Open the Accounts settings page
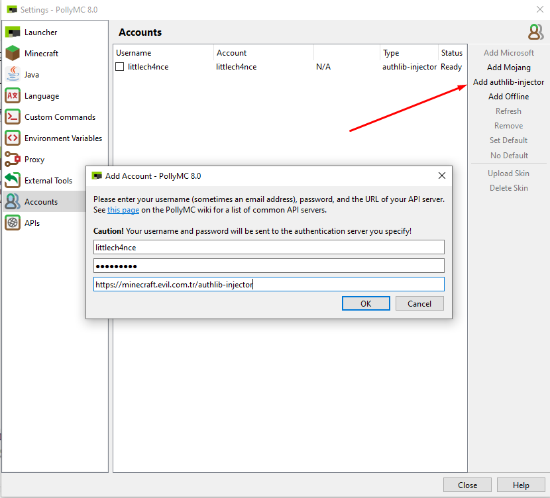This screenshot has width=550, height=498. click(41, 202)
